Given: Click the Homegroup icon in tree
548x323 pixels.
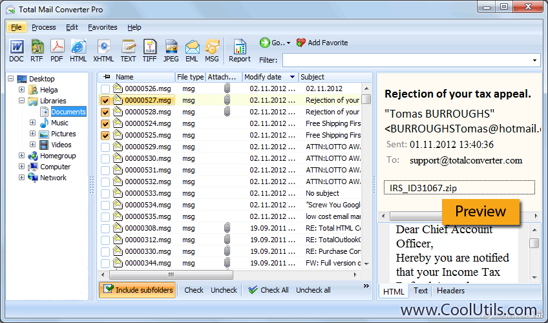Looking at the screenshot, I should click(x=33, y=156).
